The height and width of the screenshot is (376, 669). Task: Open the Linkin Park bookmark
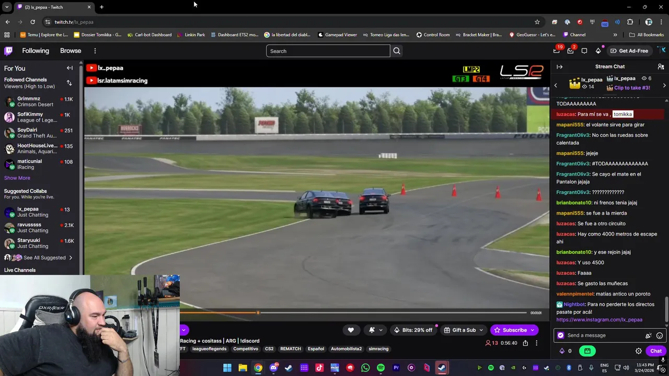pyautogui.click(x=191, y=34)
